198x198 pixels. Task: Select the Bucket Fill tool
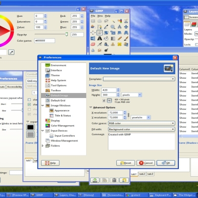[x=106, y=39]
